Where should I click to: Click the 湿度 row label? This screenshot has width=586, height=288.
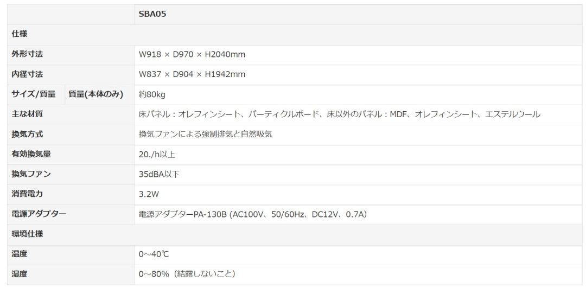20,274
